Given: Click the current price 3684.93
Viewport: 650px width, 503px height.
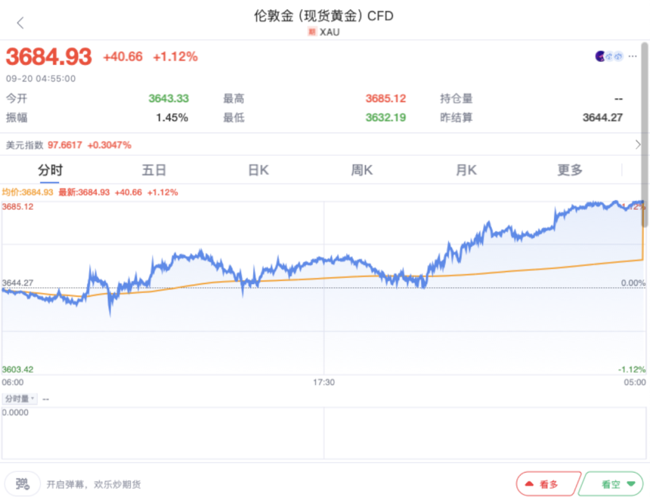Looking at the screenshot, I should pos(48,56).
